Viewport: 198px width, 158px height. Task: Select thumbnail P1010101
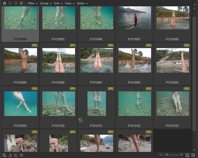[97, 104]
